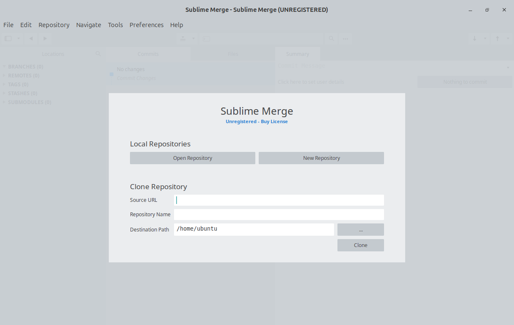Click the search magnifier in toolbar
The width and height of the screenshot is (514, 325).
point(332,39)
